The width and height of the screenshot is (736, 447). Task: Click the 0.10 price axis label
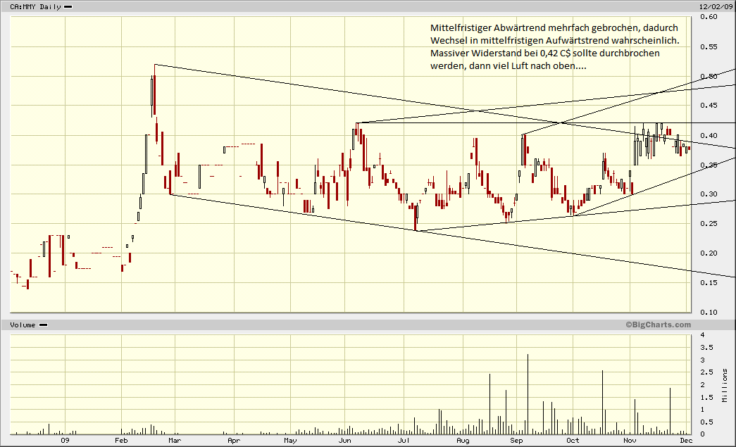[x=709, y=312]
